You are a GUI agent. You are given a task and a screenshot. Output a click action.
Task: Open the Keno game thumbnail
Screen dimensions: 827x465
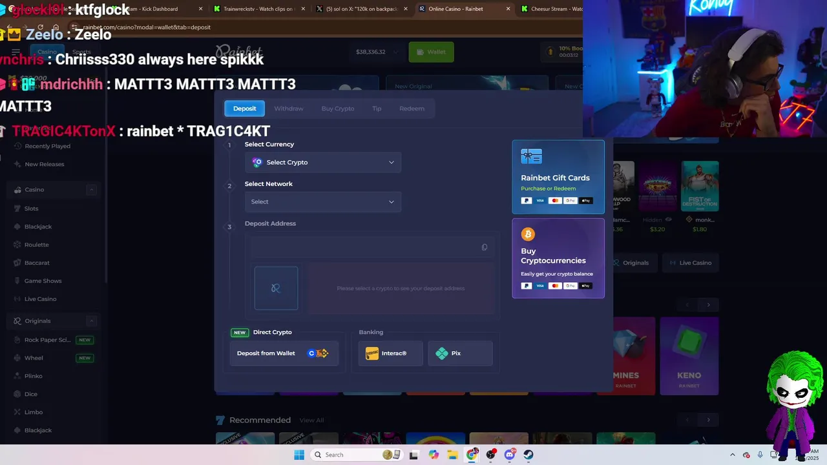pos(689,356)
